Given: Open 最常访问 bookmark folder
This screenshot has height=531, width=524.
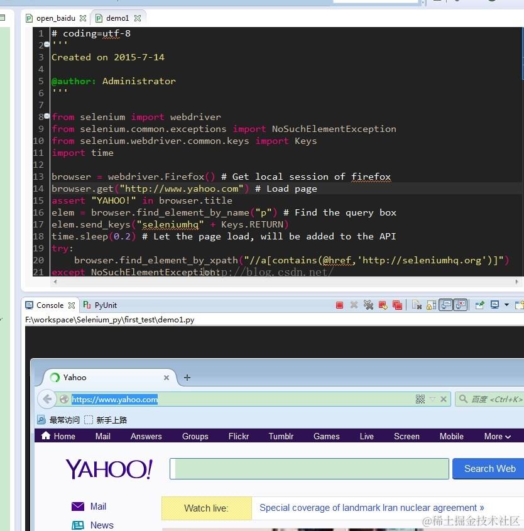Looking at the screenshot, I should pyautogui.click(x=58, y=420).
